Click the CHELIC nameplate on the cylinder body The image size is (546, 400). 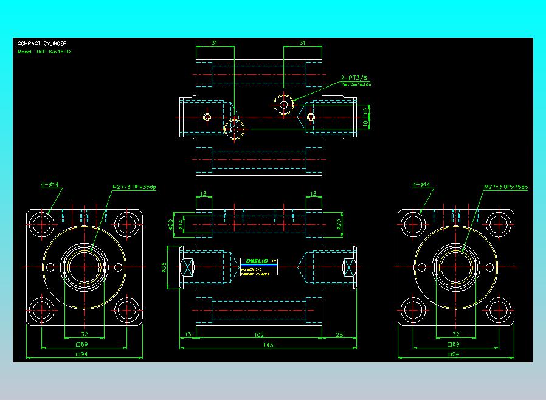(x=259, y=267)
